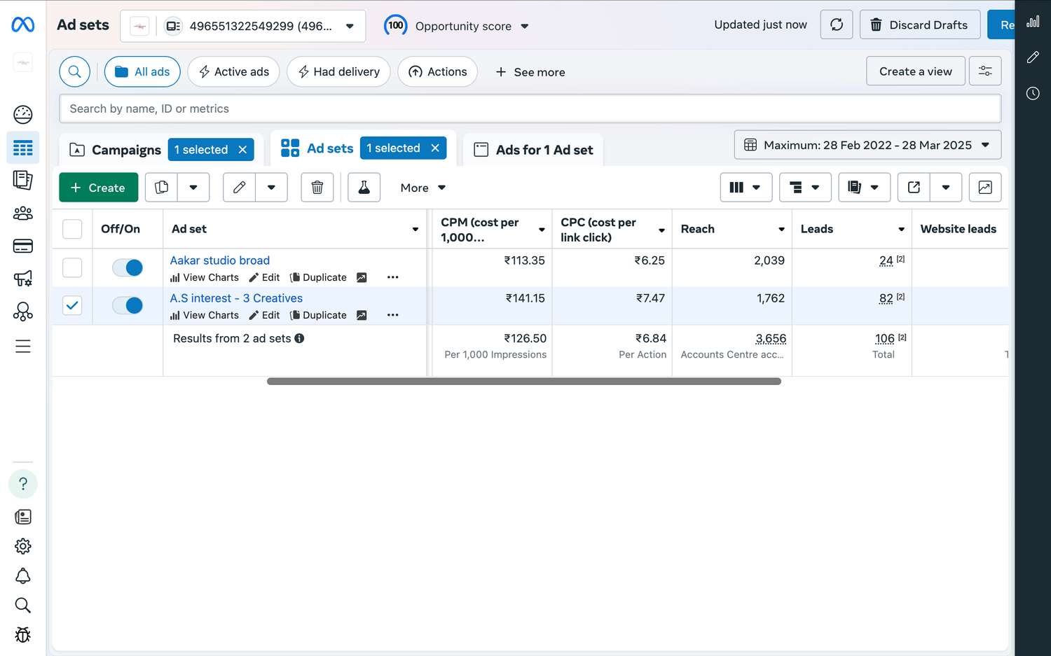1051x656 pixels.
Task: Toggle off Aakar studio broad ad set
Action: [128, 267]
